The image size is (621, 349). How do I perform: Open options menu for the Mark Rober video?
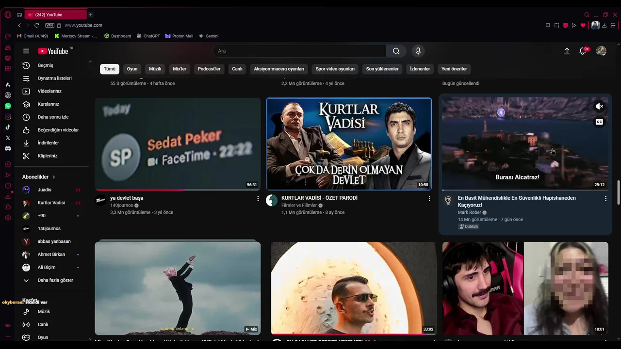click(605, 198)
